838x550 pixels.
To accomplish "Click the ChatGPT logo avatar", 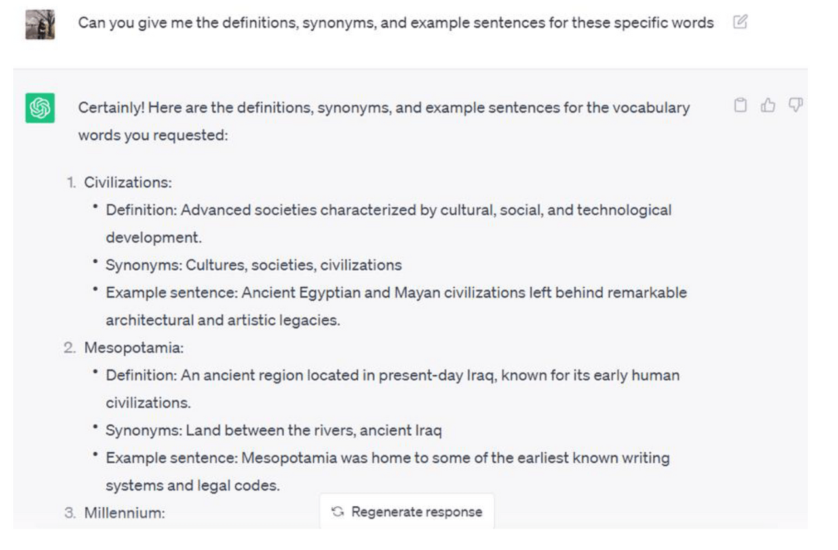I will point(40,108).
